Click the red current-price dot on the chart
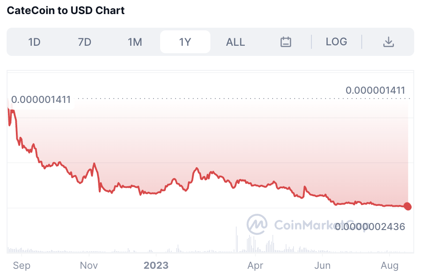427x278 pixels. 408,206
